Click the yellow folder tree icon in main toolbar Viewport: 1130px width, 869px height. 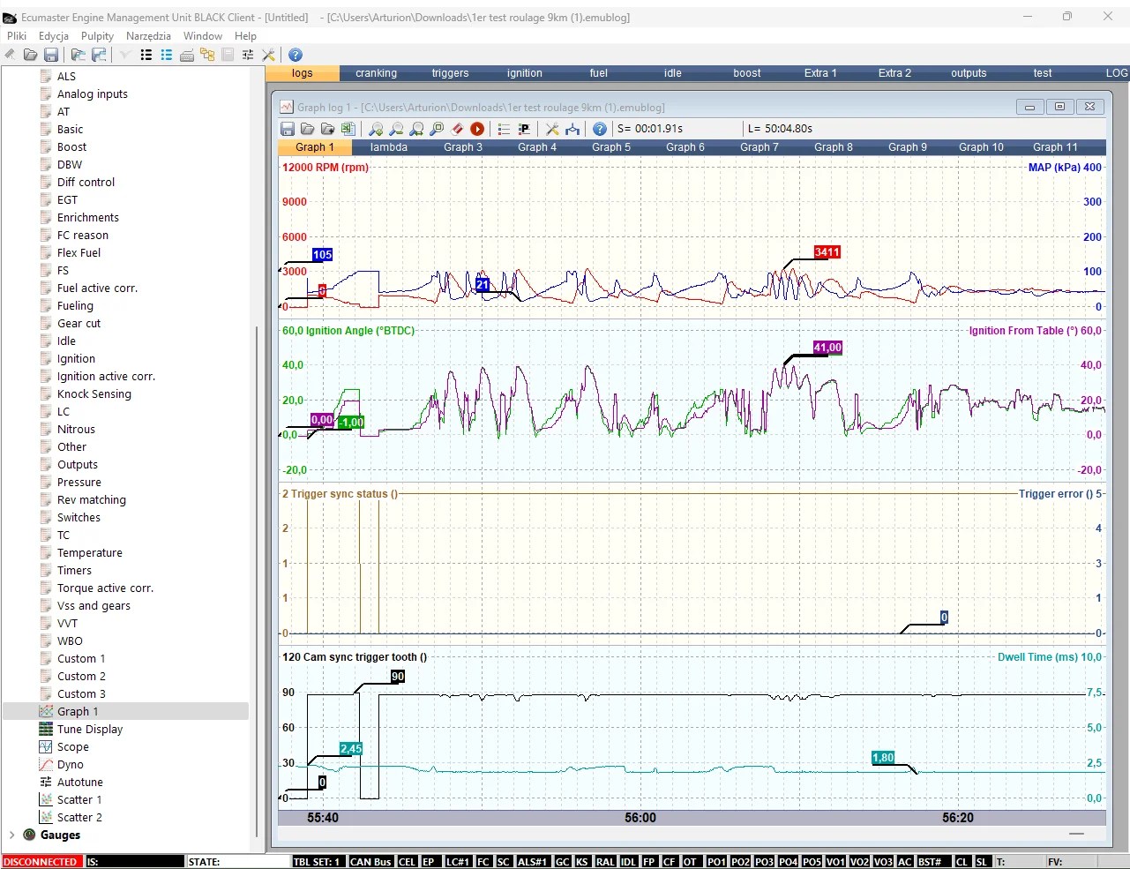[207, 55]
